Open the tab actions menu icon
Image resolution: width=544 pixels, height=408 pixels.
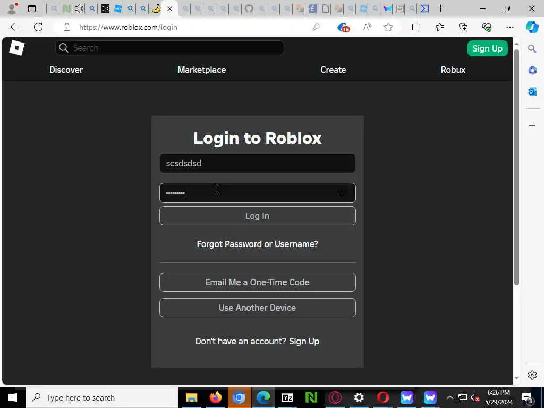[x=31, y=8]
